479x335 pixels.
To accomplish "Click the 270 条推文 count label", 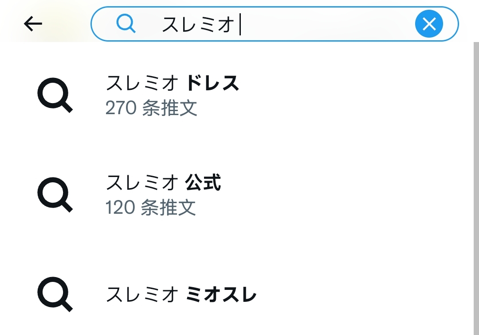I will (x=151, y=108).
